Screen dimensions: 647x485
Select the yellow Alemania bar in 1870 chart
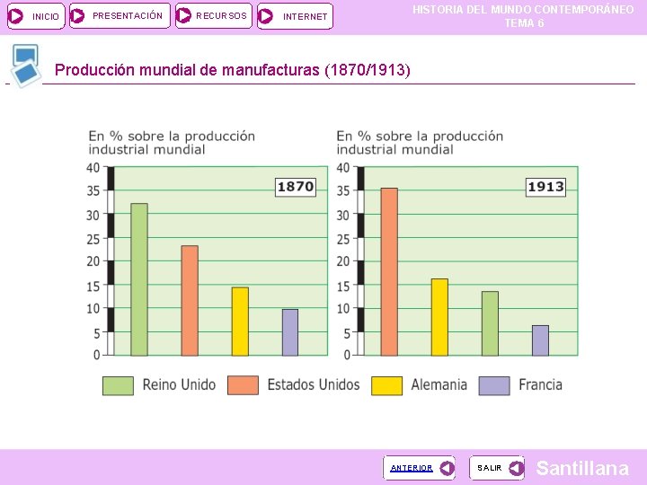240,322
